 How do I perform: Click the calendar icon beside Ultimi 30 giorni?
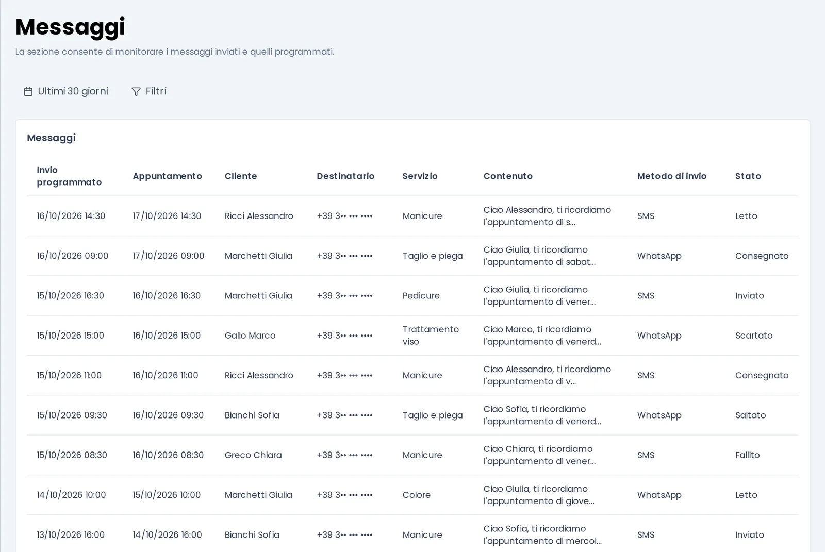(x=28, y=91)
